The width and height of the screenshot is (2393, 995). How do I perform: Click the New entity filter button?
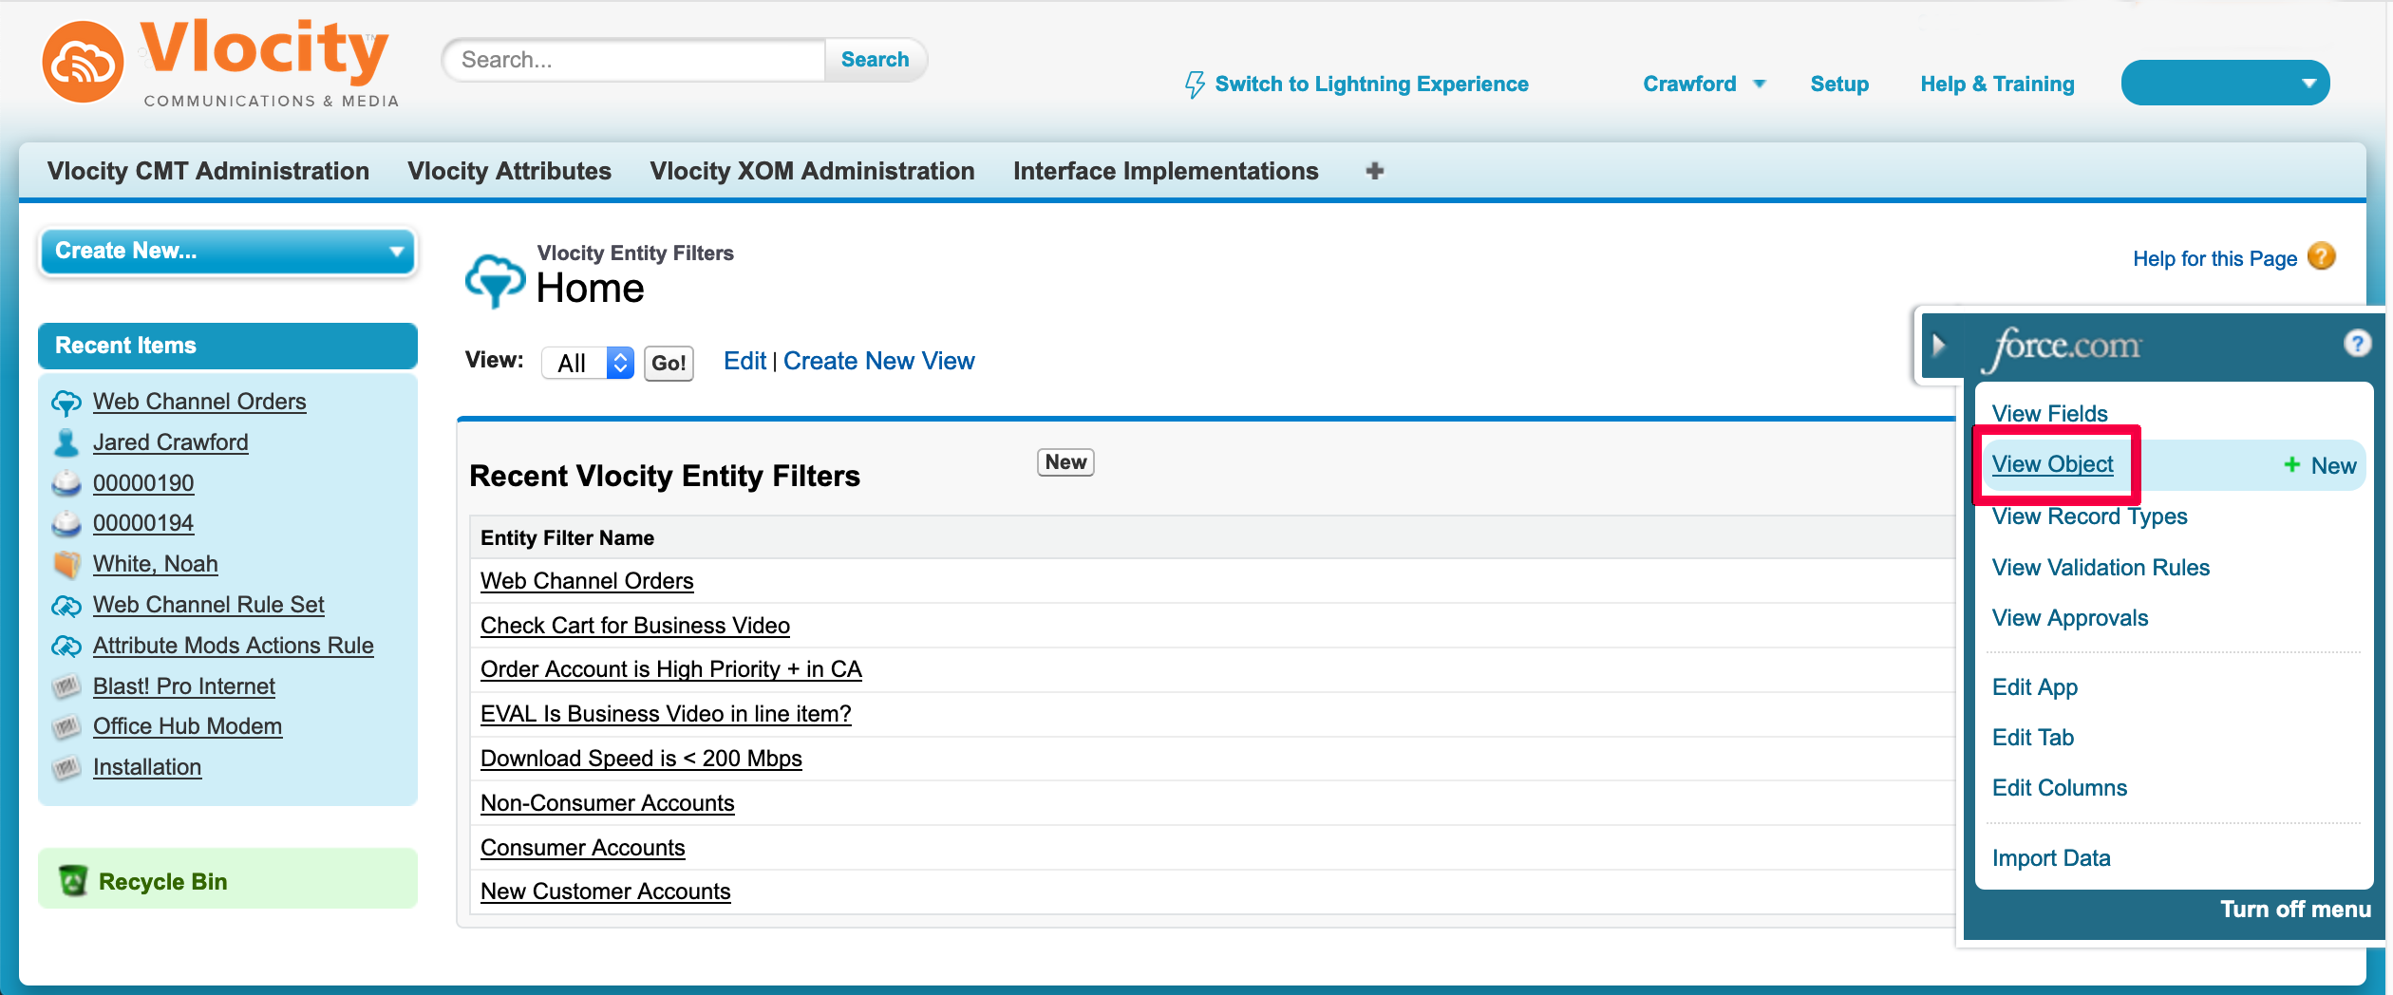[1065, 462]
